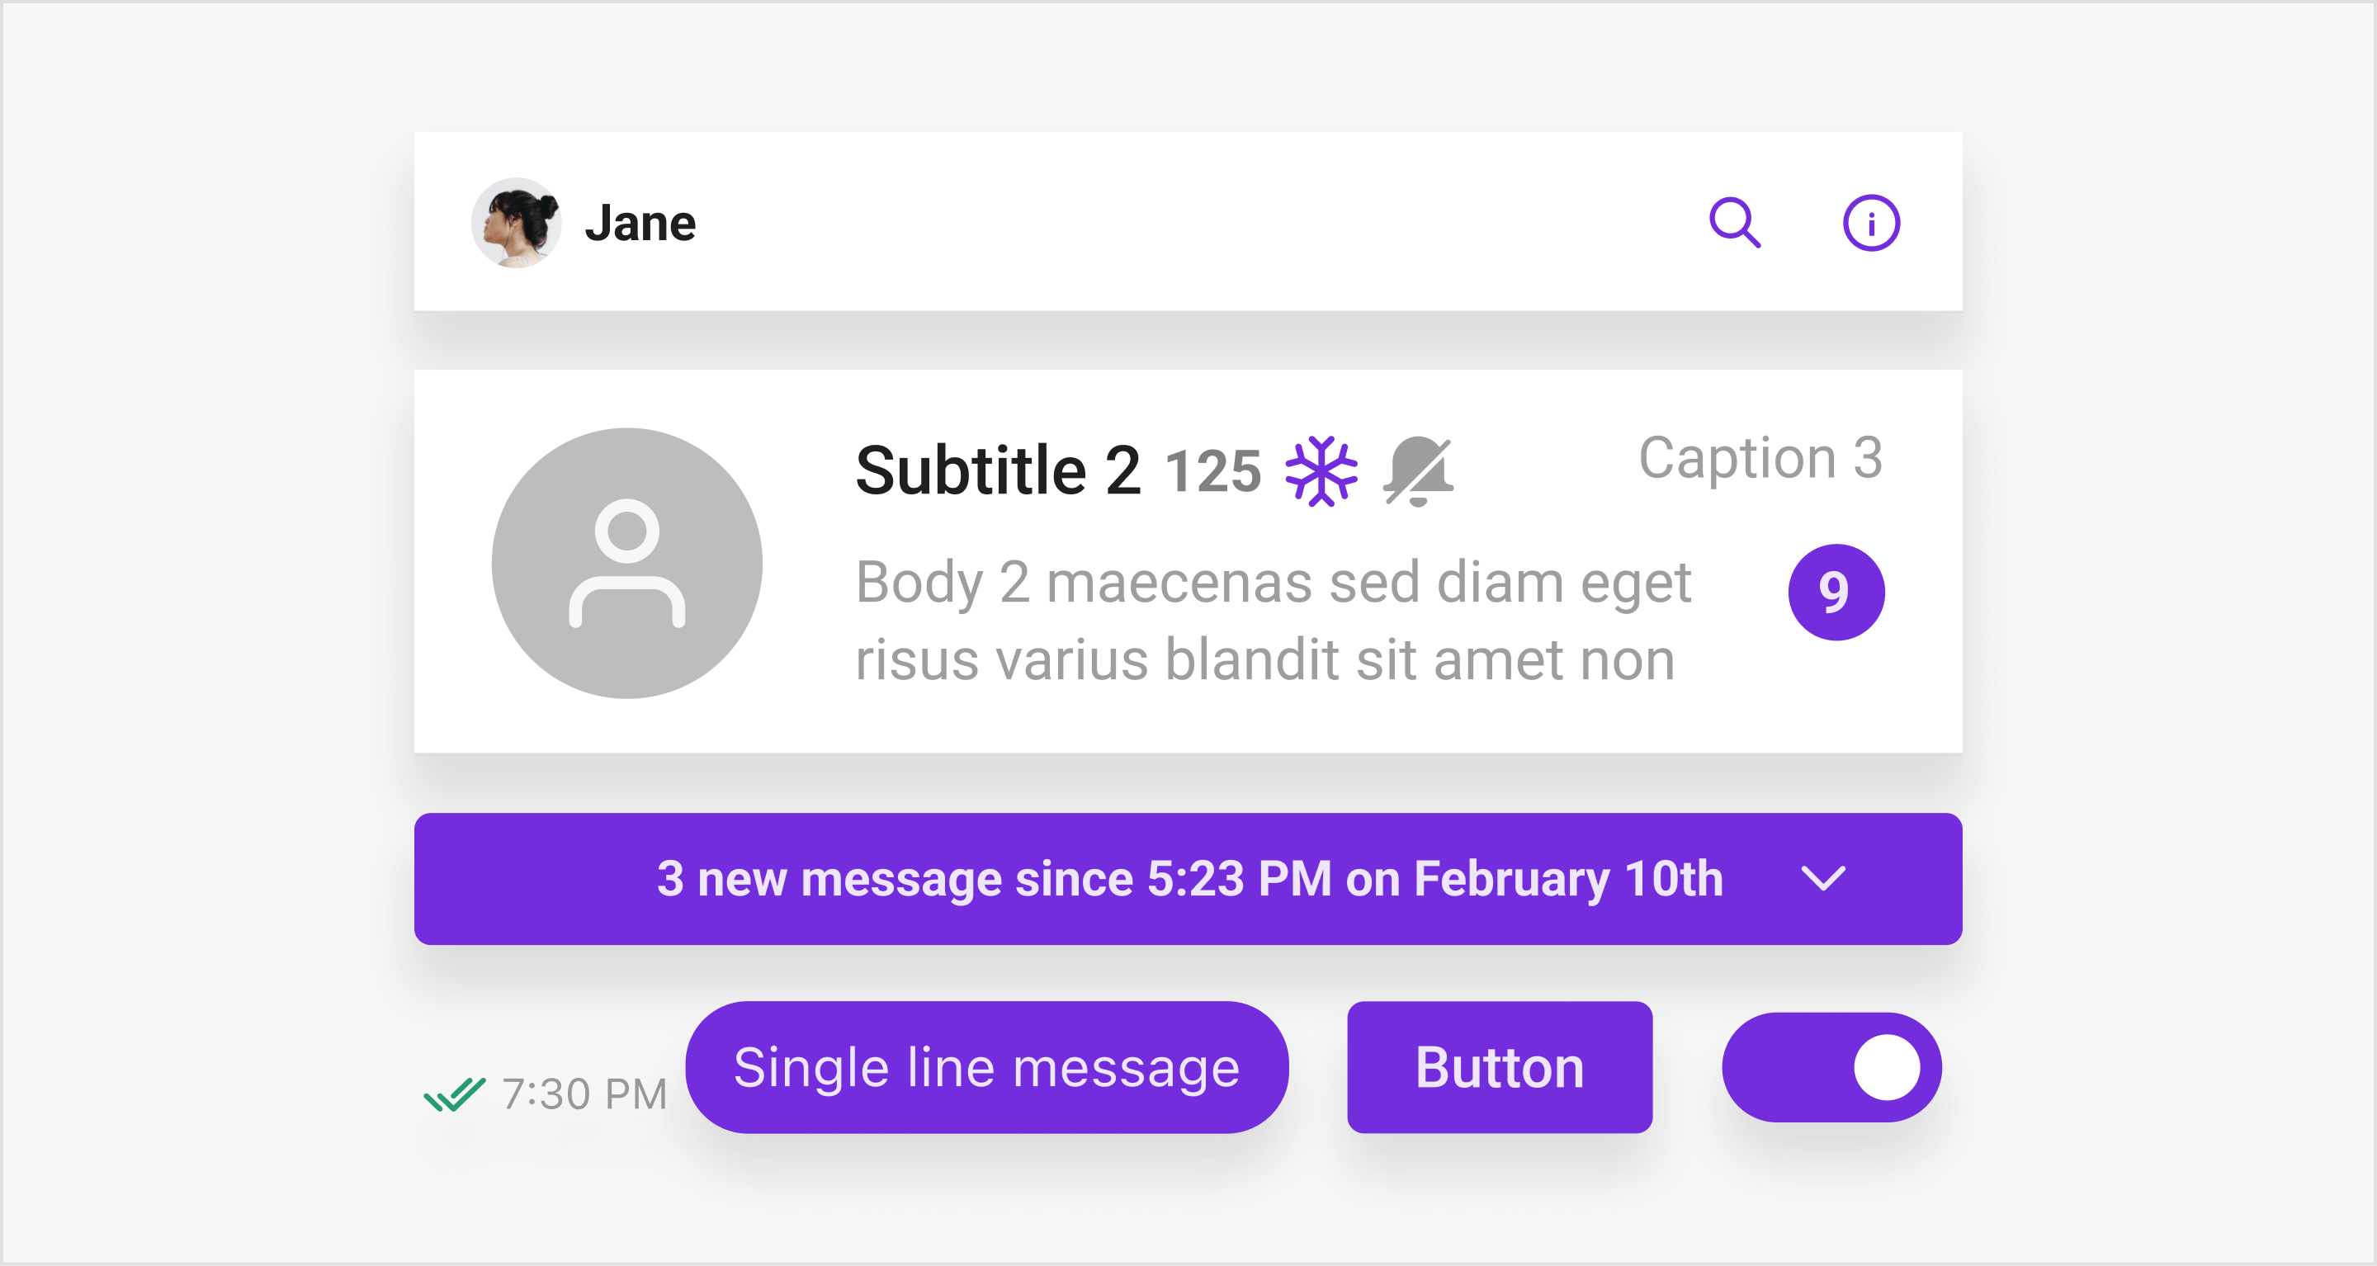Turn off the purple toggle switch
Screen dimensions: 2377x1266
1831,1068
